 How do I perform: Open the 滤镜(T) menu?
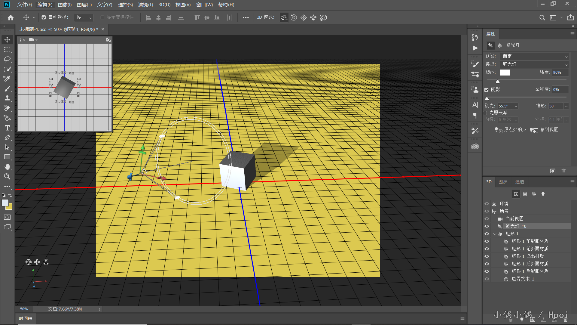click(145, 5)
